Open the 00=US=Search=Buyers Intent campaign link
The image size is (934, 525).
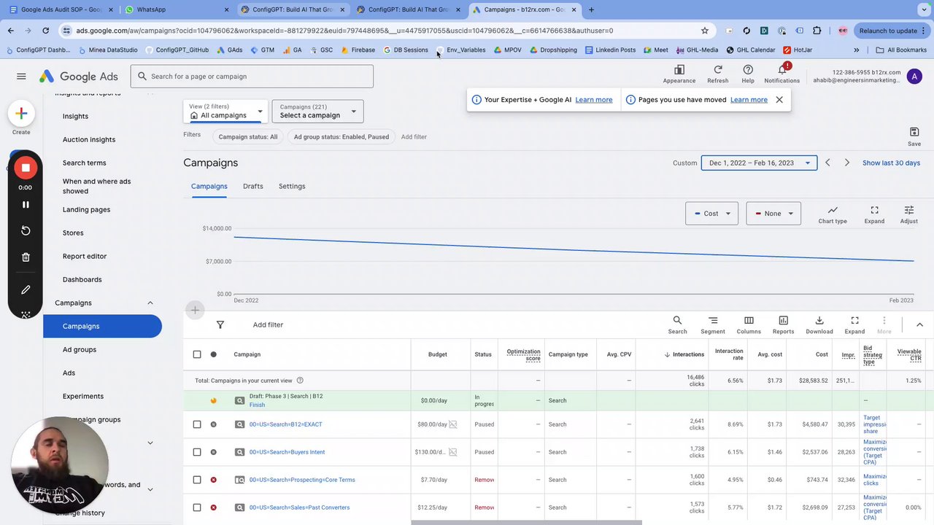click(x=287, y=452)
